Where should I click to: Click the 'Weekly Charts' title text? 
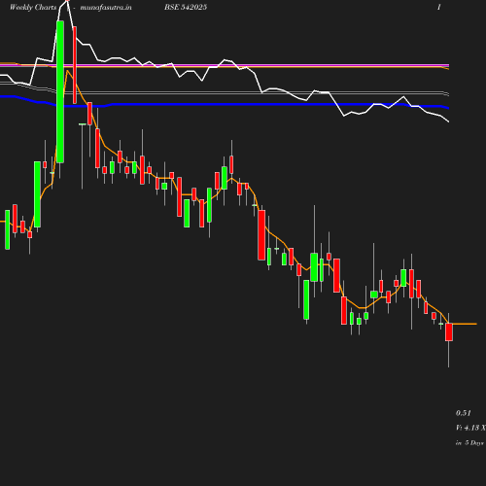click(x=33, y=7)
